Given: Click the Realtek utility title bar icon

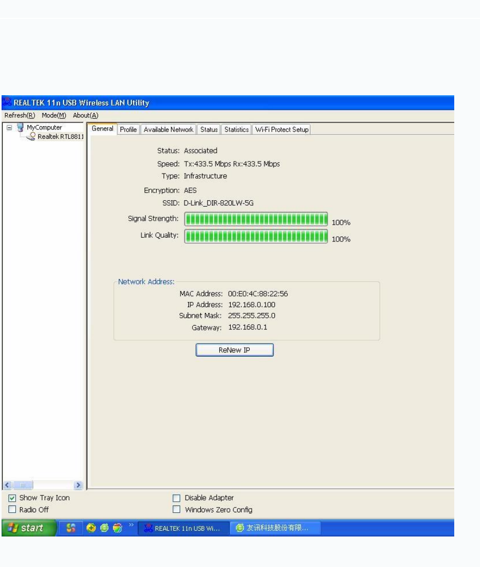Looking at the screenshot, I should pyautogui.click(x=7, y=103).
